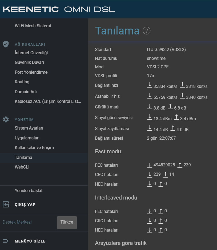Click MENÜYÜ GİZLE to collapse sidebar
This screenshot has width=217, height=250.
[x=30, y=241]
